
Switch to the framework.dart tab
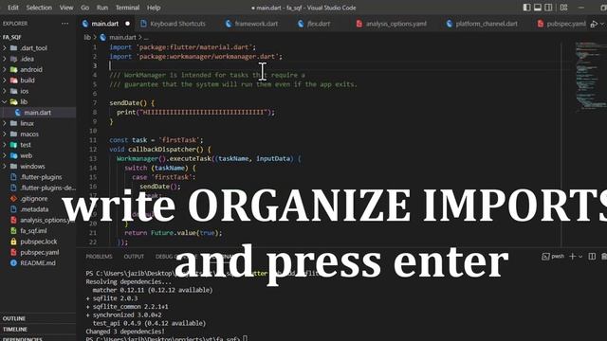[256, 24]
